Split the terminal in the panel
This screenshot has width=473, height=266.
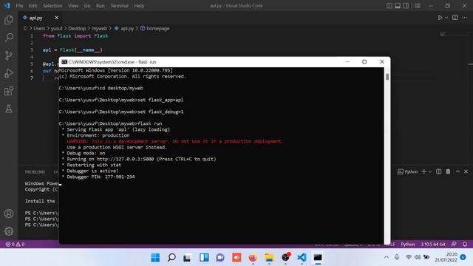(x=438, y=171)
